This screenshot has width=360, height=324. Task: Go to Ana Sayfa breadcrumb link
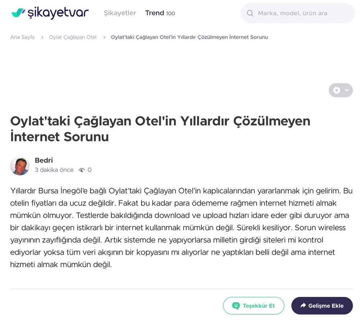click(x=22, y=37)
